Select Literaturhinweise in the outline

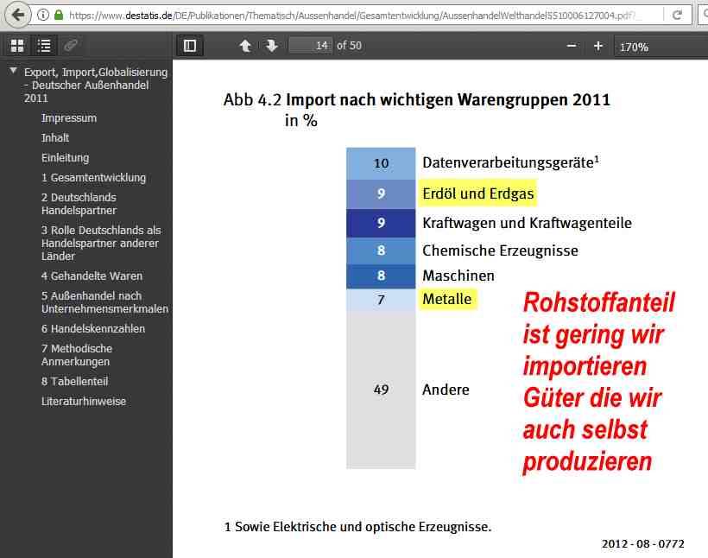coord(83,402)
